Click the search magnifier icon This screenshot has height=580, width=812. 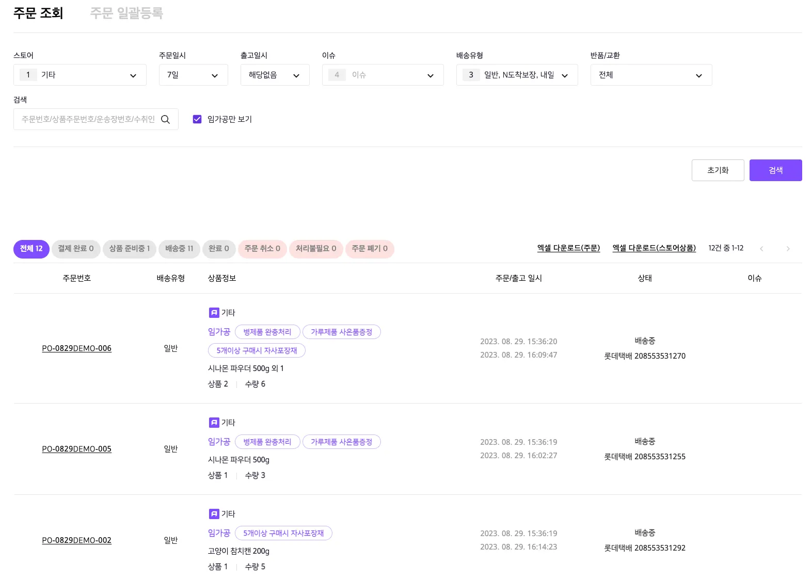165,119
